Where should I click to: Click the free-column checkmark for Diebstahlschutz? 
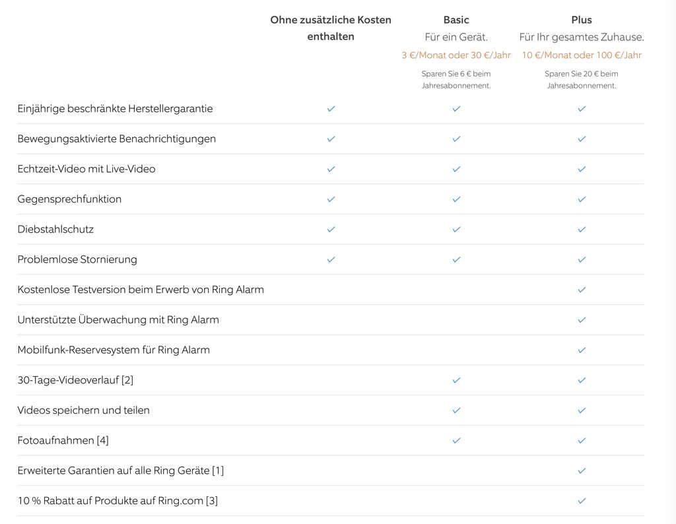[x=331, y=229]
